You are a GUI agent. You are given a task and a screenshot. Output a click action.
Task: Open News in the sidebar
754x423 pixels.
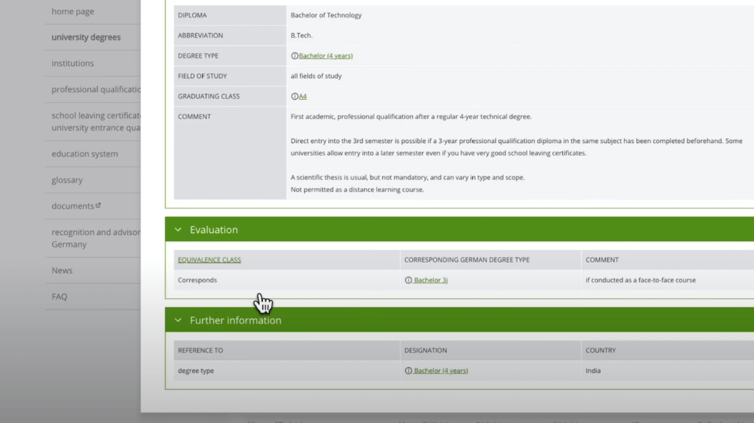pos(62,271)
